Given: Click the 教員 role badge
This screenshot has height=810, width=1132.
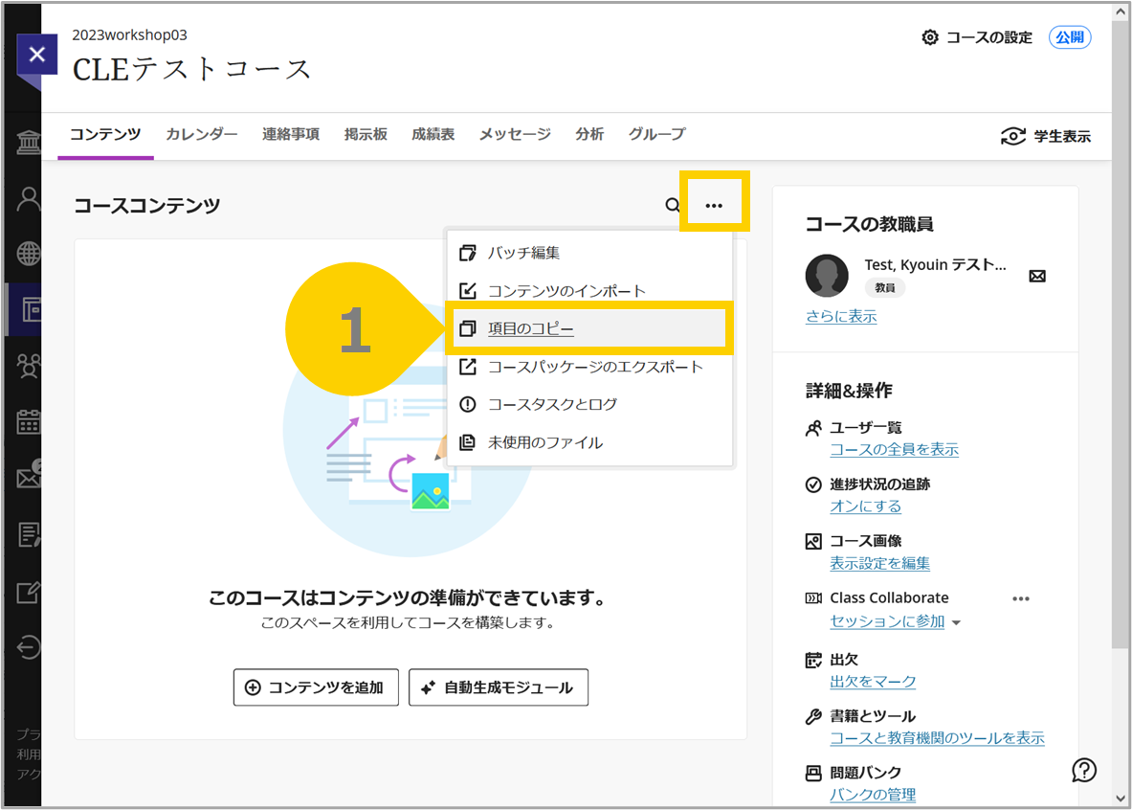Looking at the screenshot, I should tap(885, 287).
